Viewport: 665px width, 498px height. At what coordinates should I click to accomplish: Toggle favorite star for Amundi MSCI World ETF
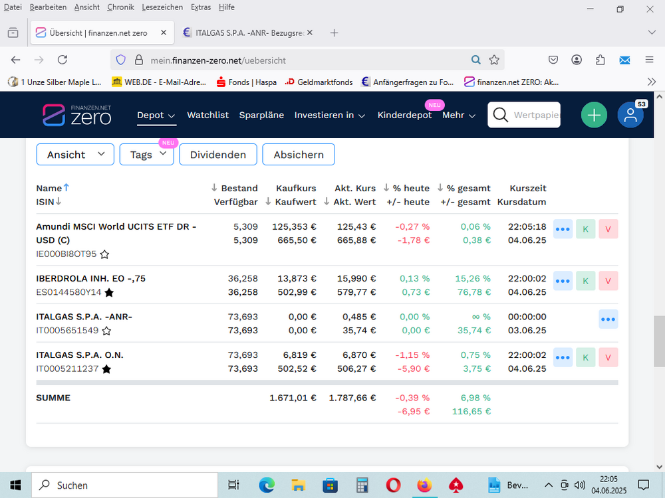click(x=104, y=254)
